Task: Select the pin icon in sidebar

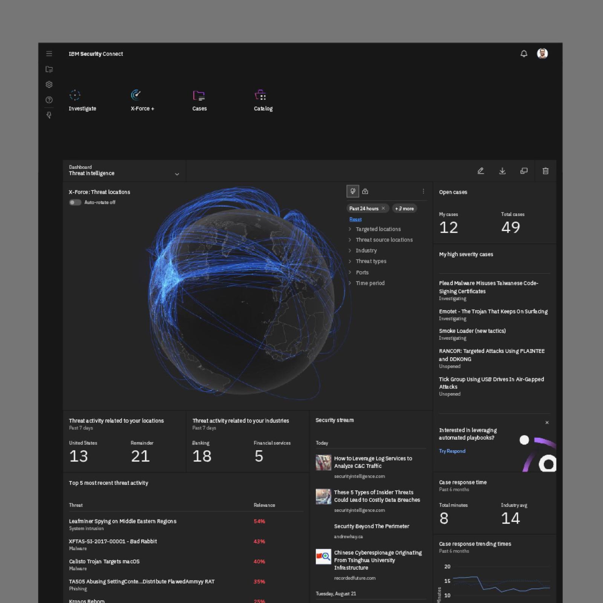Action: pos(49,115)
